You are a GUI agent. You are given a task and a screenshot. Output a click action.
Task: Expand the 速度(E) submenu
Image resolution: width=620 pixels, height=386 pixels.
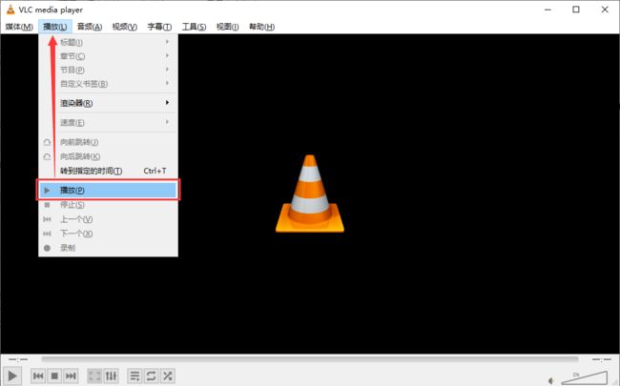point(108,123)
